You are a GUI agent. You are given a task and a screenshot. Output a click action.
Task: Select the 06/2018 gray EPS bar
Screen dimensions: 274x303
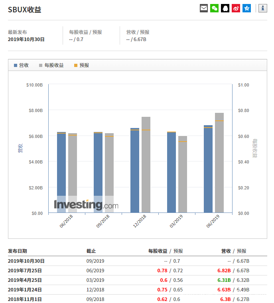(73, 173)
